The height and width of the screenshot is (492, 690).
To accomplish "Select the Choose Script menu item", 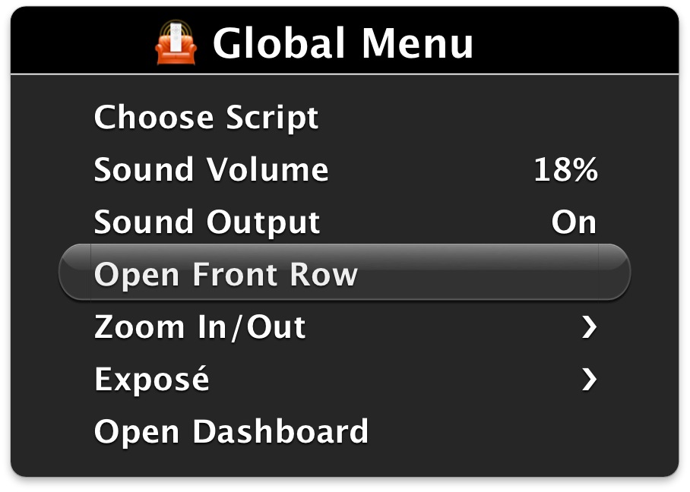I will click(x=205, y=118).
